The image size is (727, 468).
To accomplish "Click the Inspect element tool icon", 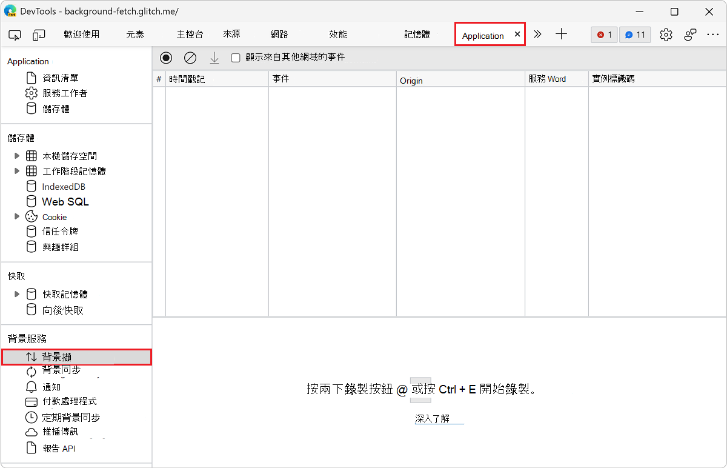I will (15, 35).
